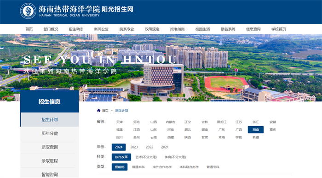This screenshot has height=178, width=322.
Task: Click the home icon in breadcrumb
Action: click(x=98, y=111)
